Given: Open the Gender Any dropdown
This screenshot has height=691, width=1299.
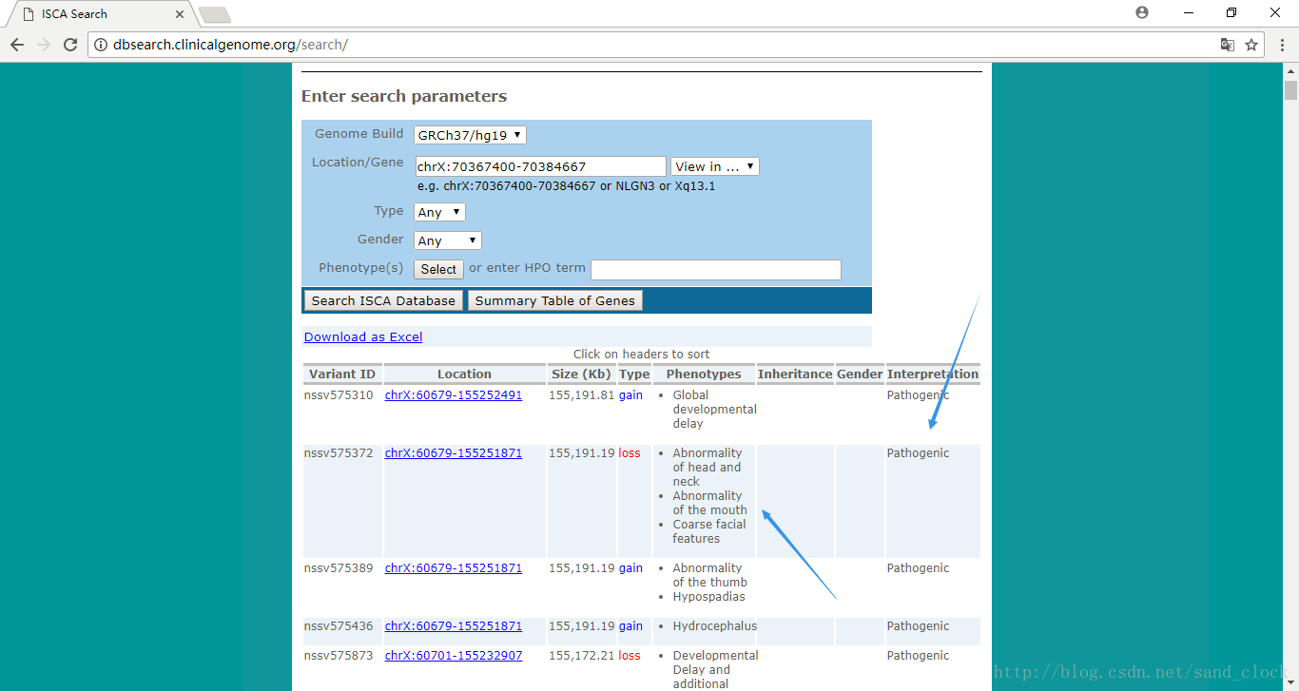Looking at the screenshot, I should point(448,240).
